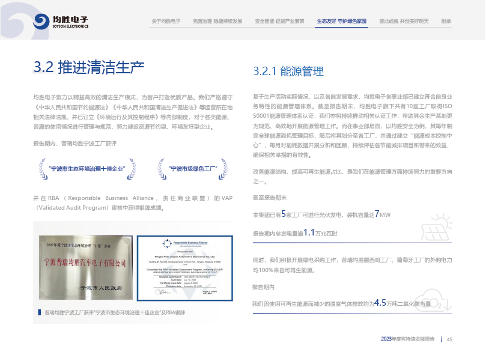486x358 pixels.
Task: Click the blue square bullet beside the photo caption
Action: 40,312
